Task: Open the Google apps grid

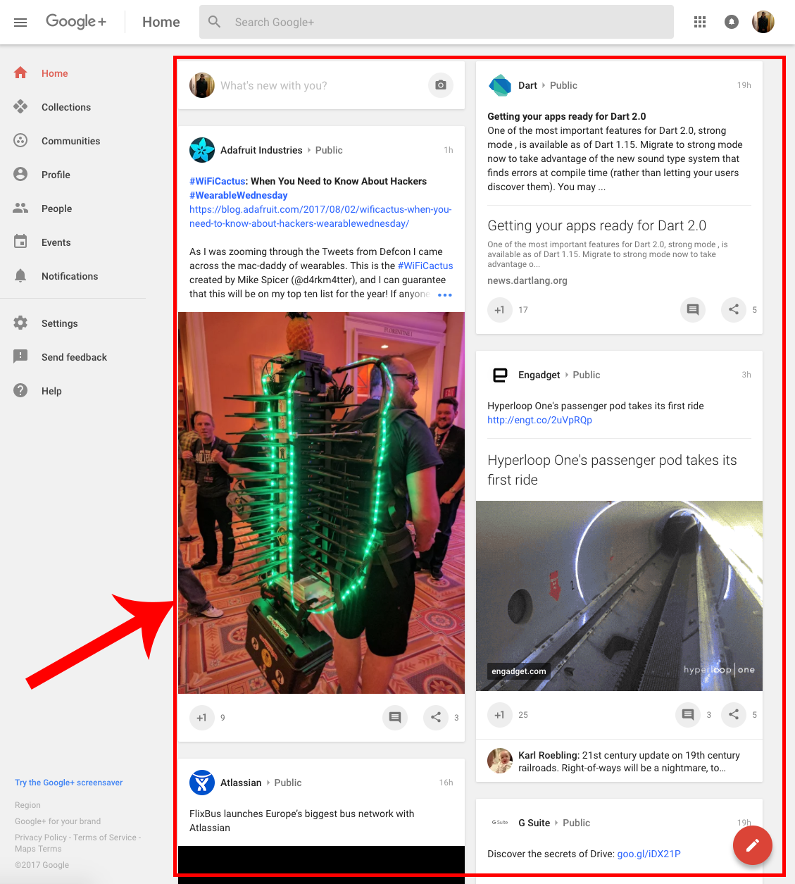Action: pyautogui.click(x=700, y=22)
